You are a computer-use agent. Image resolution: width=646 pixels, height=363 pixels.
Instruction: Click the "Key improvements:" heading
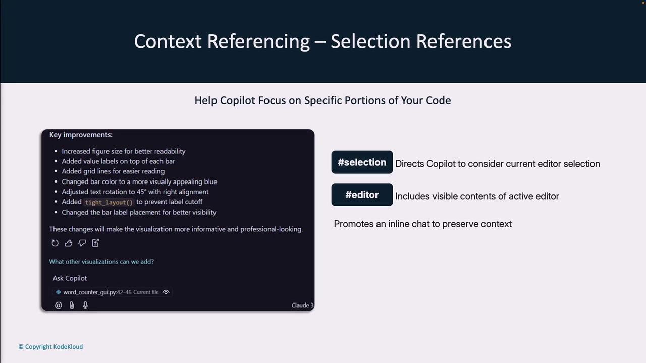point(81,135)
